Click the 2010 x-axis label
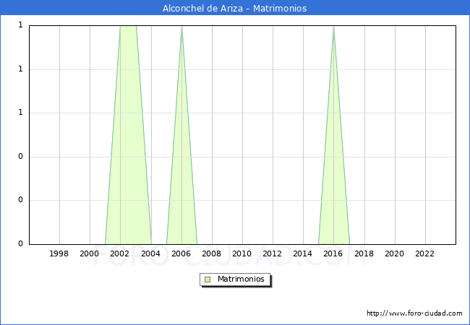Screen dimensions: 470x325 [242, 253]
